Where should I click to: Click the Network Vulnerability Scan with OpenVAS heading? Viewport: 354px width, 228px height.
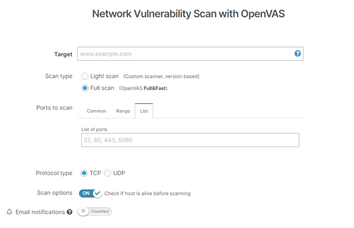tap(189, 14)
